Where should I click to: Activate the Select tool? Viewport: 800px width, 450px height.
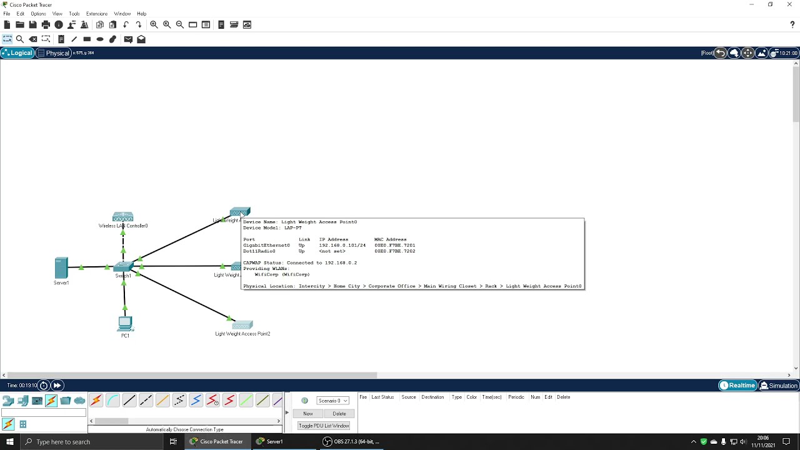click(7, 39)
